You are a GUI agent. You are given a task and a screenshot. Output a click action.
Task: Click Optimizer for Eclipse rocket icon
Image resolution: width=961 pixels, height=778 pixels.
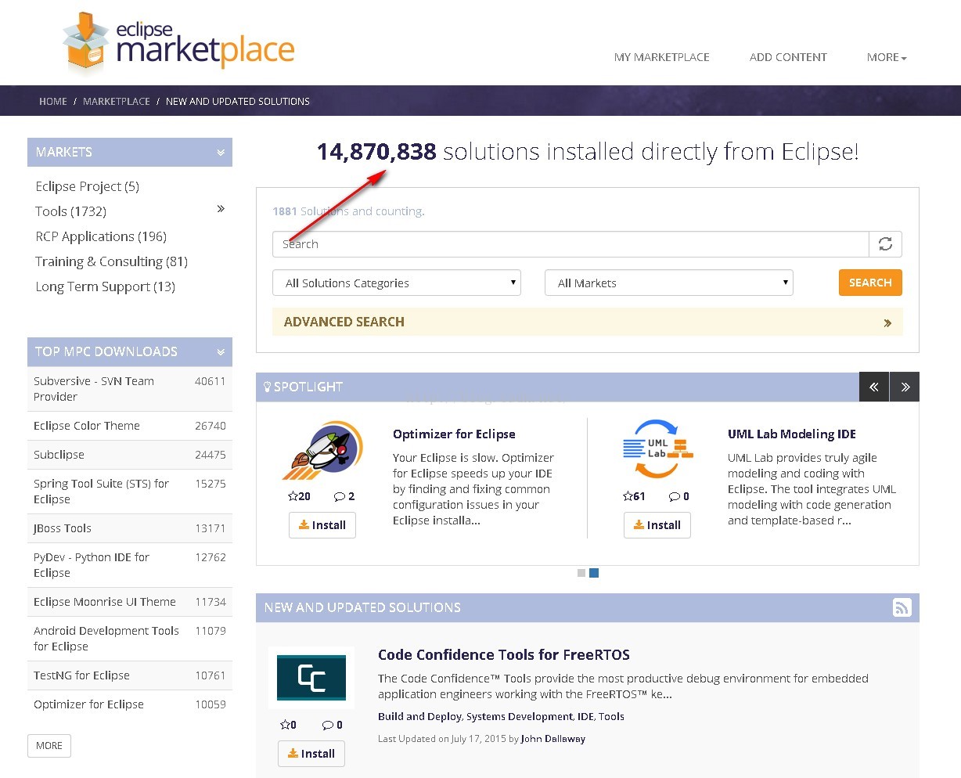click(322, 450)
